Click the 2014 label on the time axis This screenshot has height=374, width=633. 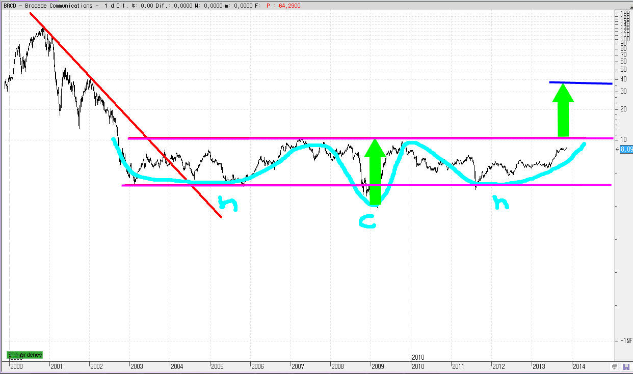coord(578,366)
